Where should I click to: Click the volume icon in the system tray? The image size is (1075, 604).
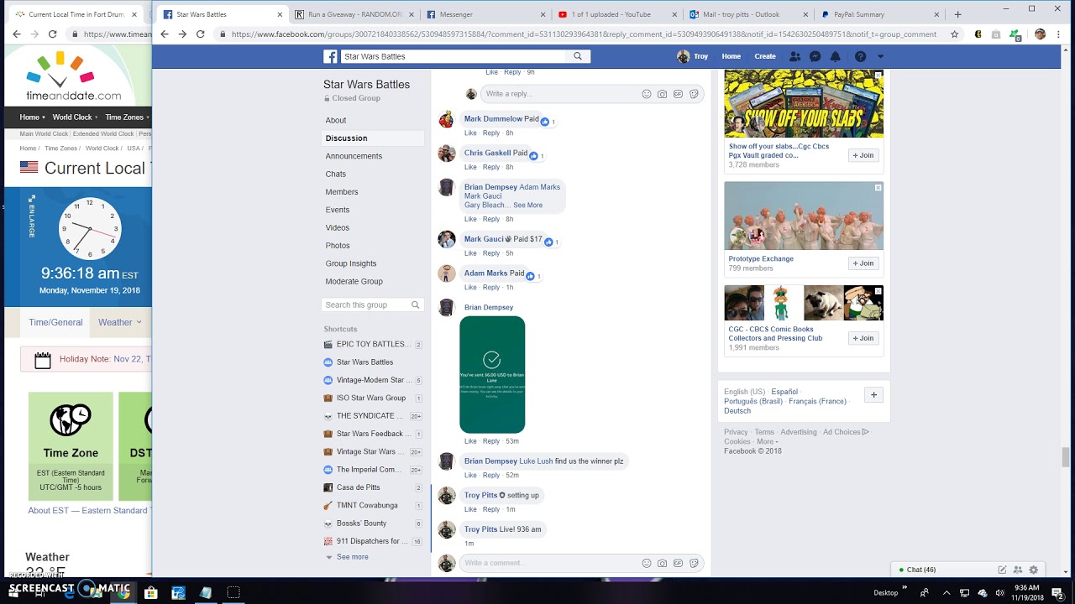point(1001,592)
